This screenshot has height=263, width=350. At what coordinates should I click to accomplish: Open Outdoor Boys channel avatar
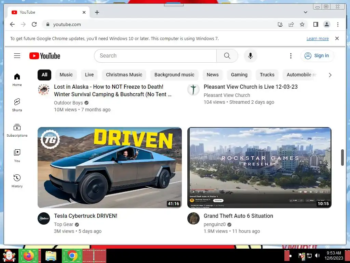click(44, 89)
